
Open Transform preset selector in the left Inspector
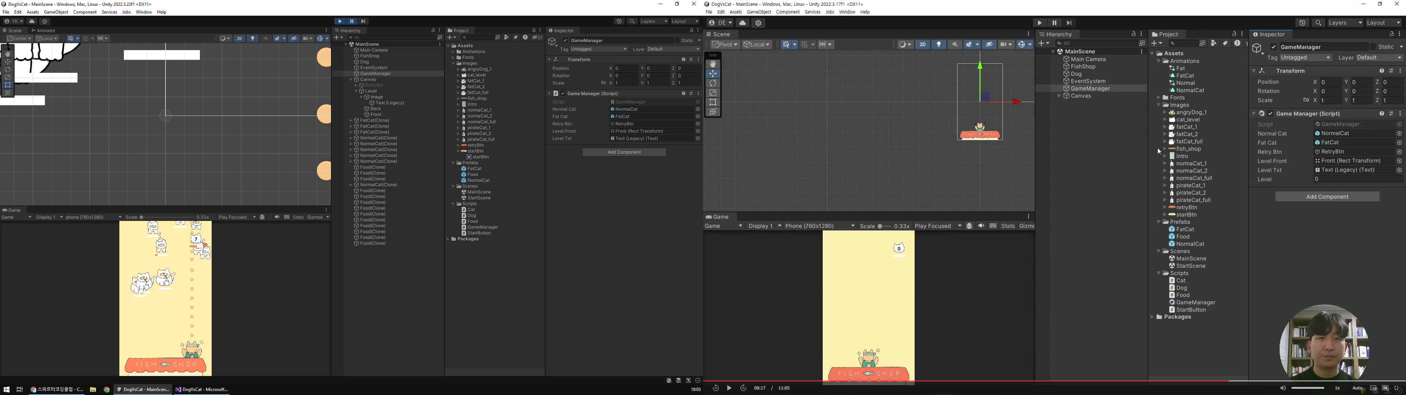(691, 60)
